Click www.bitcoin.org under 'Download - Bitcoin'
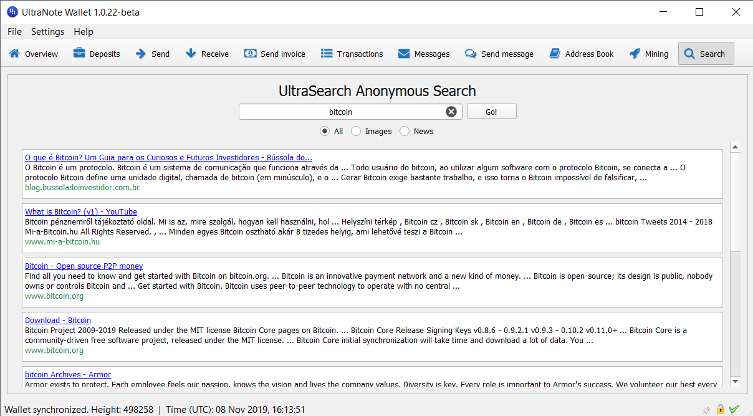The height and width of the screenshot is (416, 753). (x=54, y=351)
